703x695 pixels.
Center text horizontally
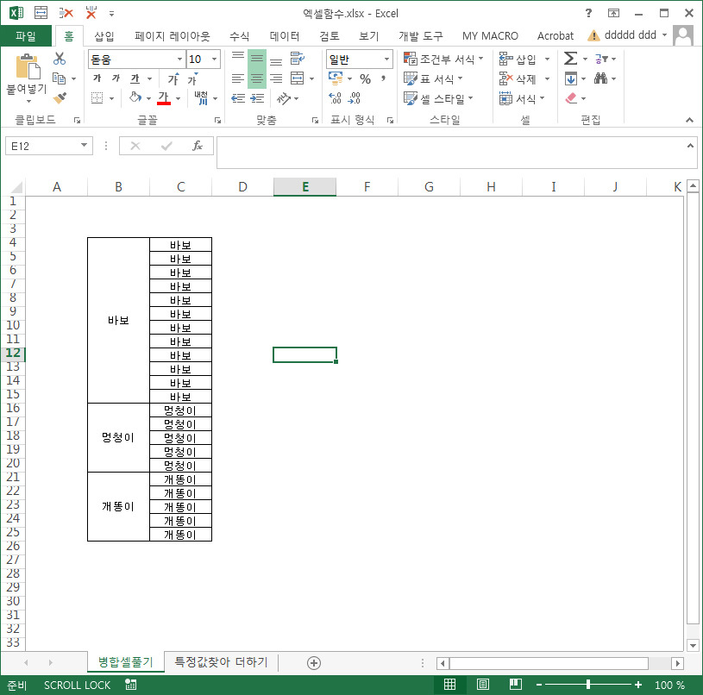click(x=257, y=78)
